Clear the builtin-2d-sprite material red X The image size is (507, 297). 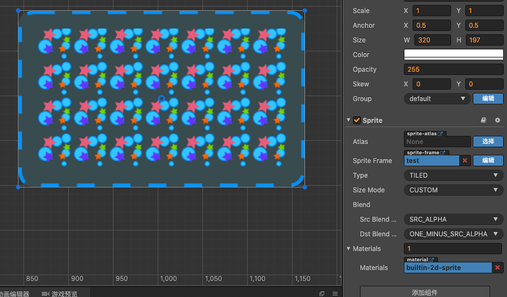pyautogui.click(x=497, y=268)
